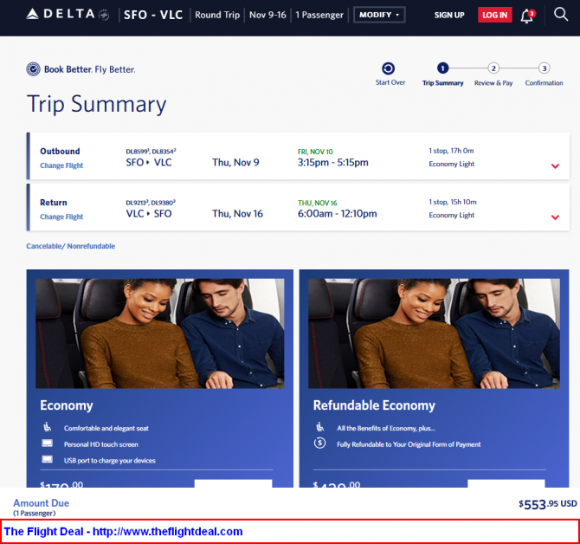
Task: Go to step 2 Review & Pay
Action: (493, 74)
